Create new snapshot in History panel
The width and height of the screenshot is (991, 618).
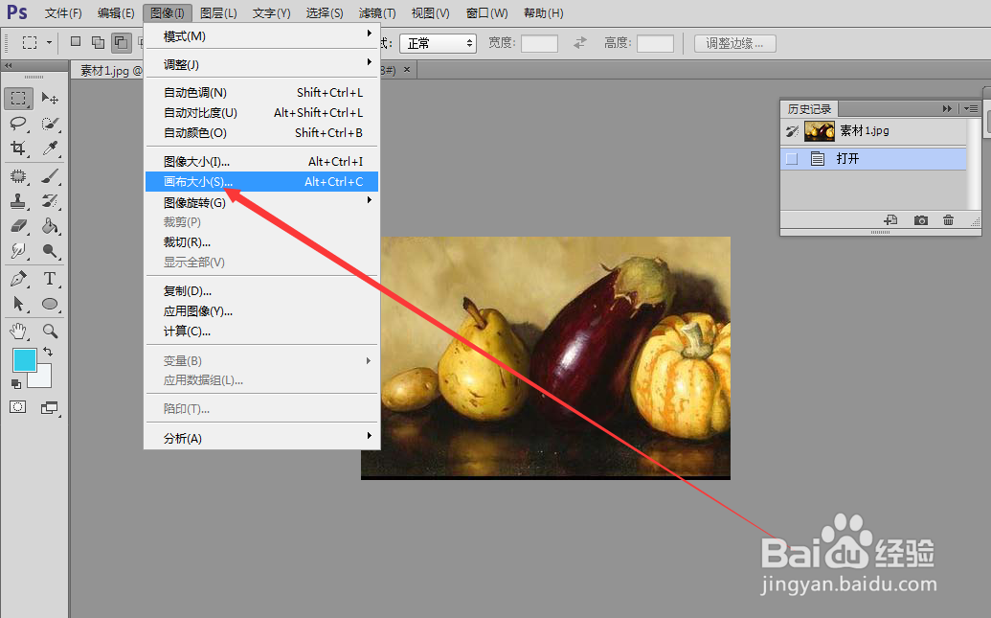[921, 220]
